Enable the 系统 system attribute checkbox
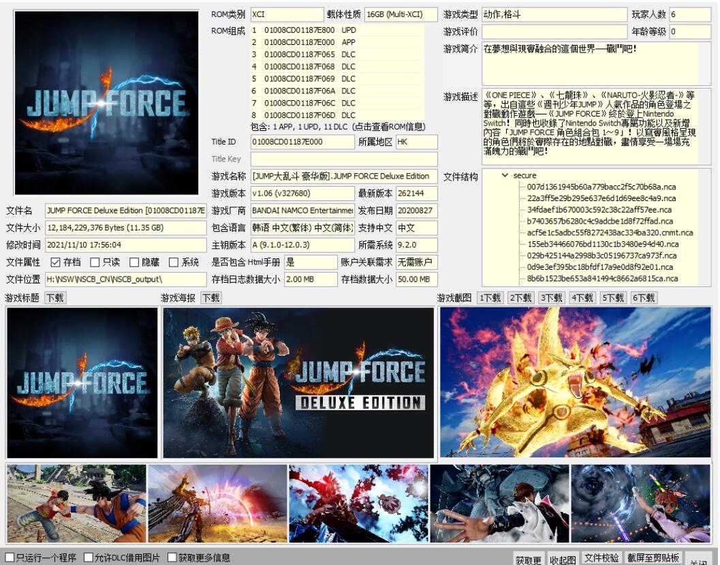The width and height of the screenshot is (720, 565). pos(174,262)
